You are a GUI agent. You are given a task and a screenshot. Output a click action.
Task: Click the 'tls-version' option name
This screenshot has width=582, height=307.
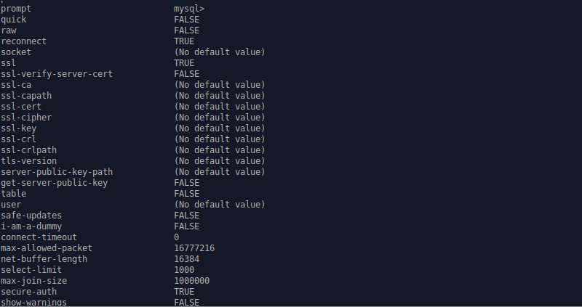point(28,161)
